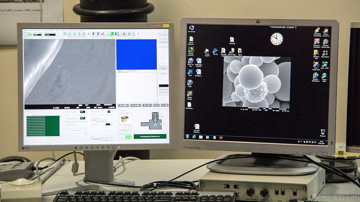Screen dimensions: 360x202
Task: Adjust probe current stepper arrow
Action: [111, 111]
